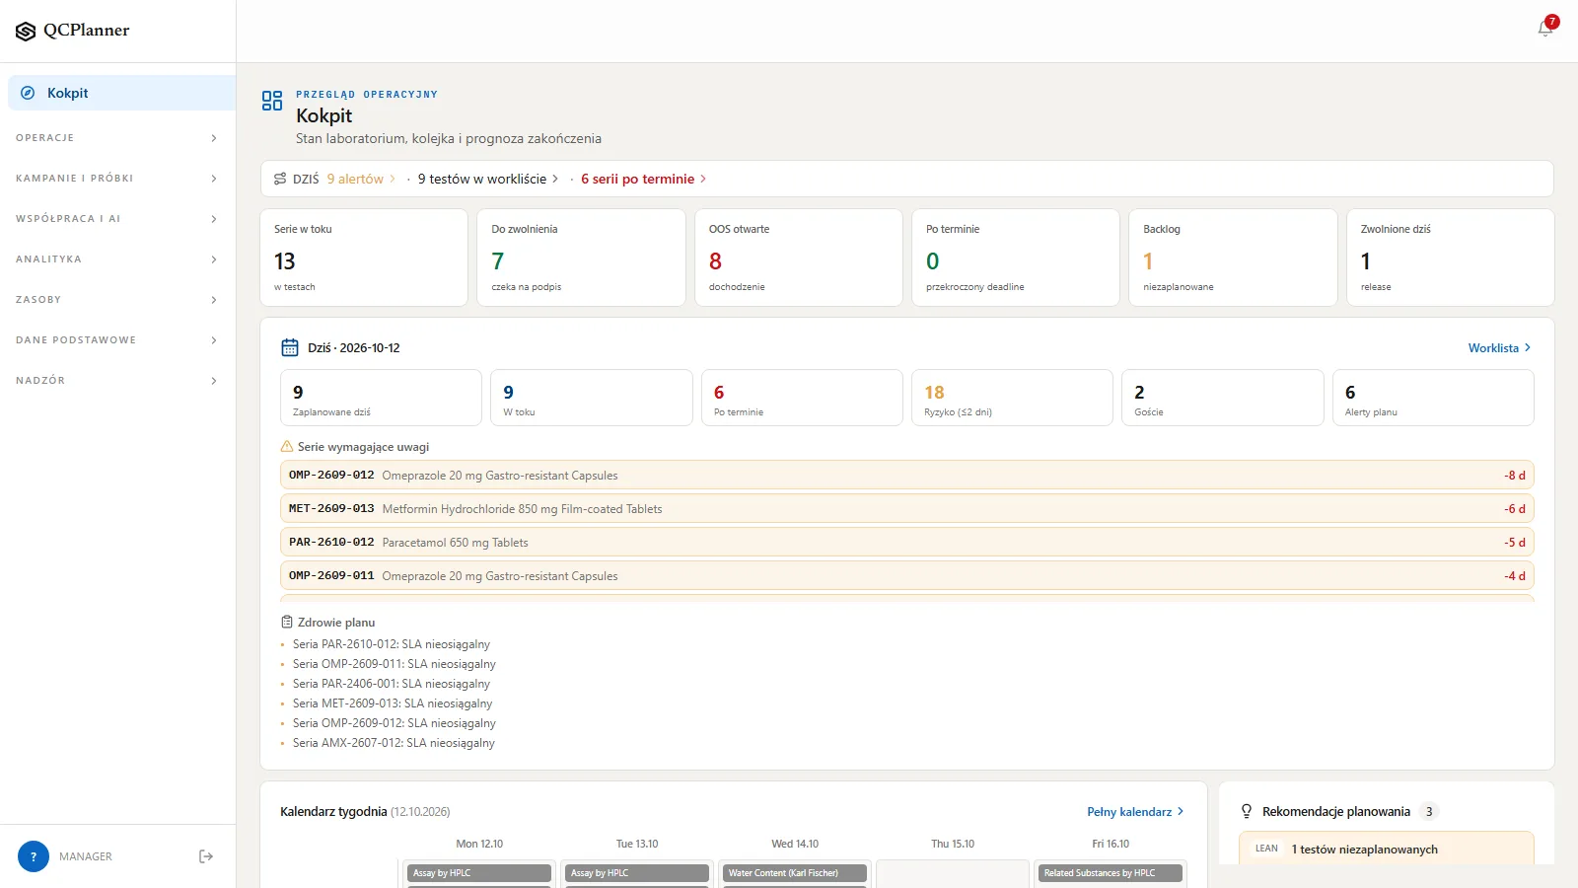Click the 1 testów niezaplanowanych recommendation

tap(1386, 849)
